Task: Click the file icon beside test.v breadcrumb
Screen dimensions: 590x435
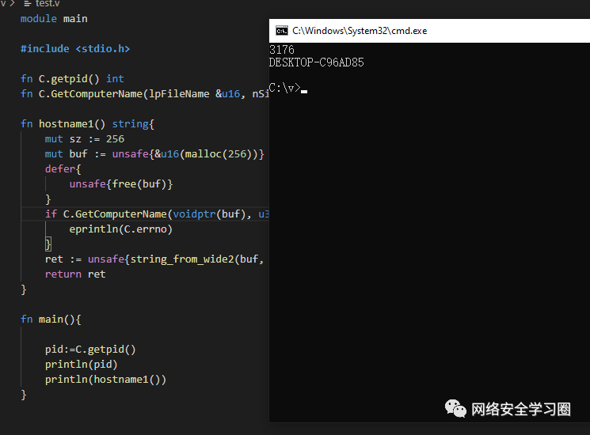Action: [28, 3]
